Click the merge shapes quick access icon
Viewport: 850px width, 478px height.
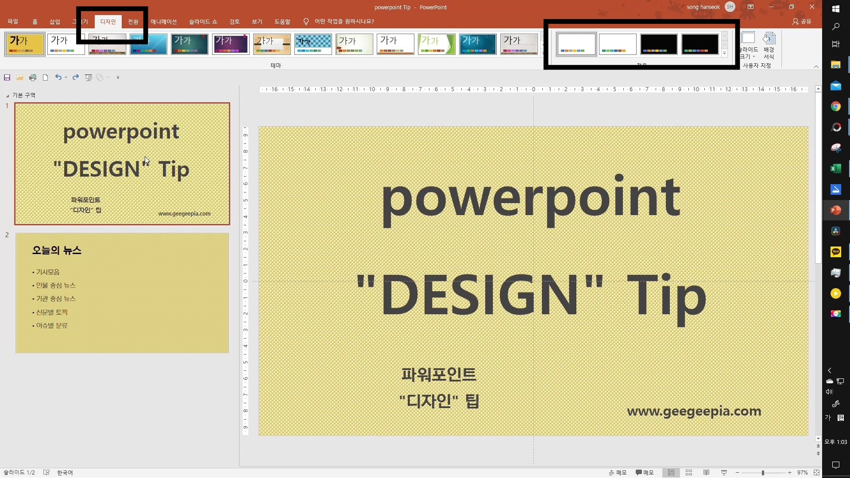pos(100,77)
